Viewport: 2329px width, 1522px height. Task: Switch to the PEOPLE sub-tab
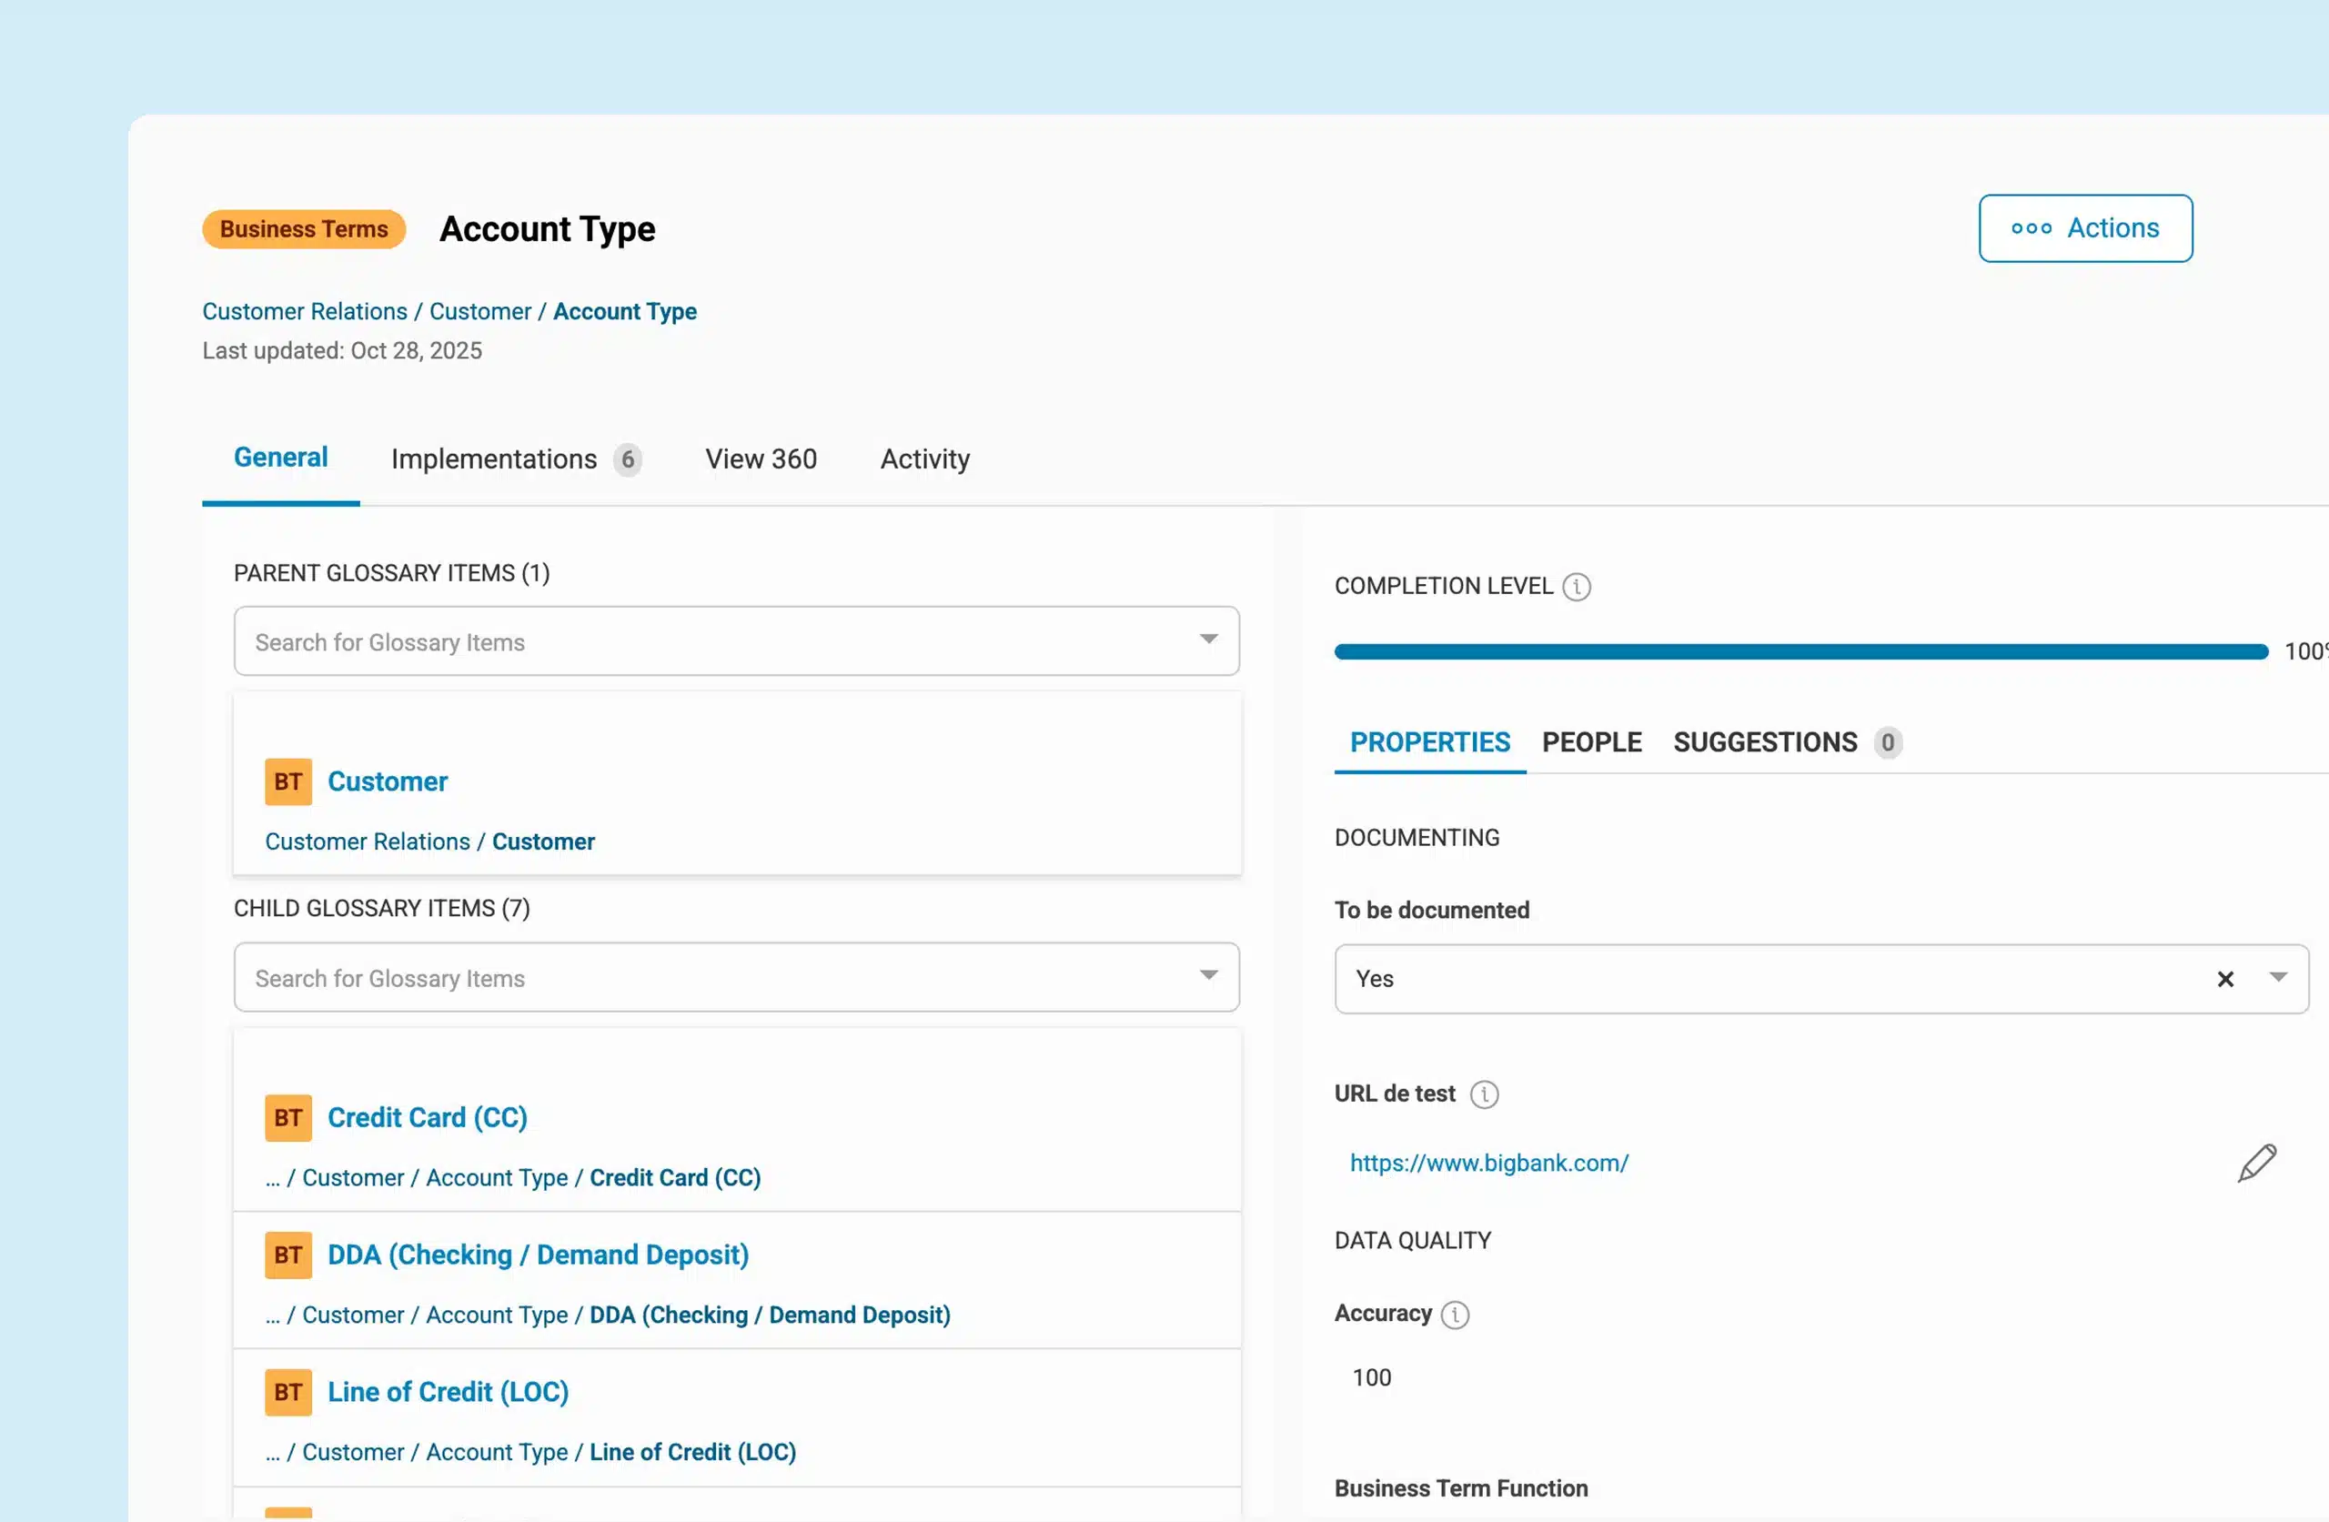point(1591,742)
